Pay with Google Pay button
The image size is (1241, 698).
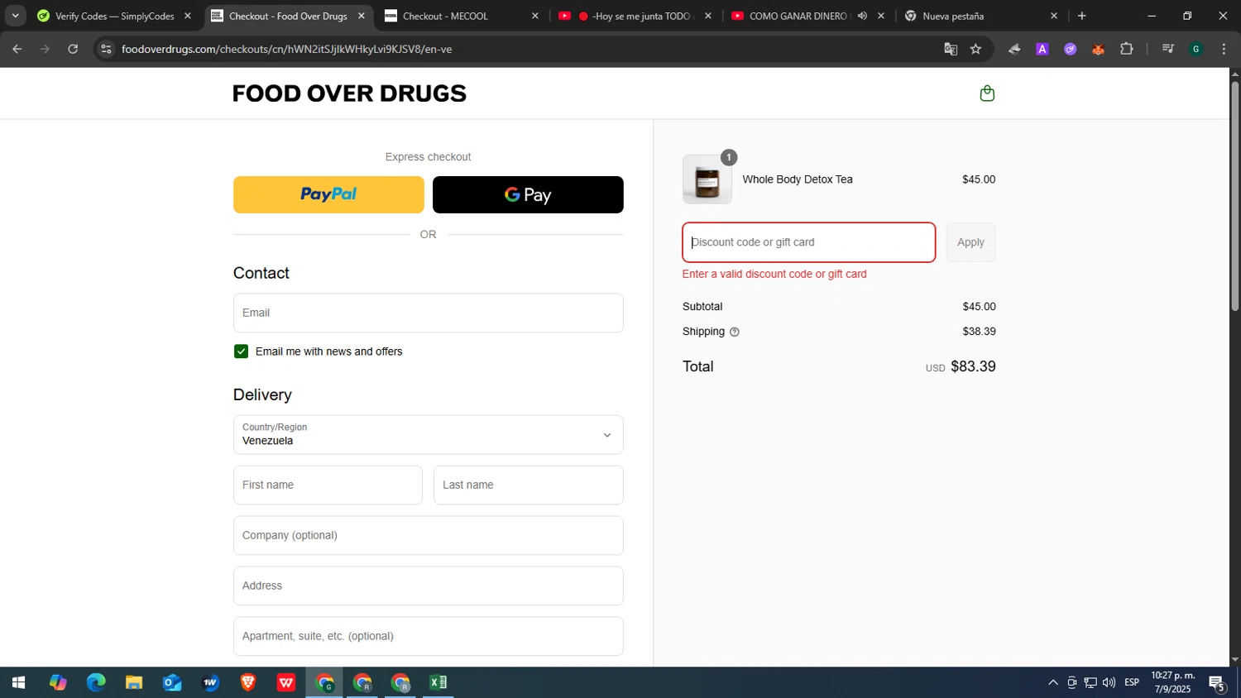tap(528, 194)
